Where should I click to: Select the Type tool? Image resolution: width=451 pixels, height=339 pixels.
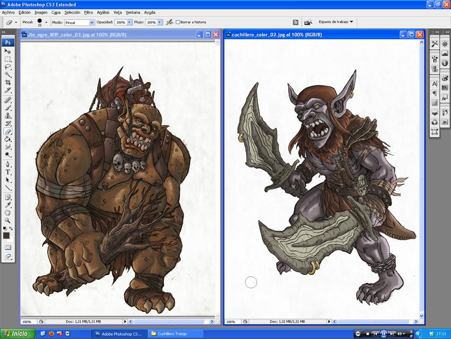[8, 172]
